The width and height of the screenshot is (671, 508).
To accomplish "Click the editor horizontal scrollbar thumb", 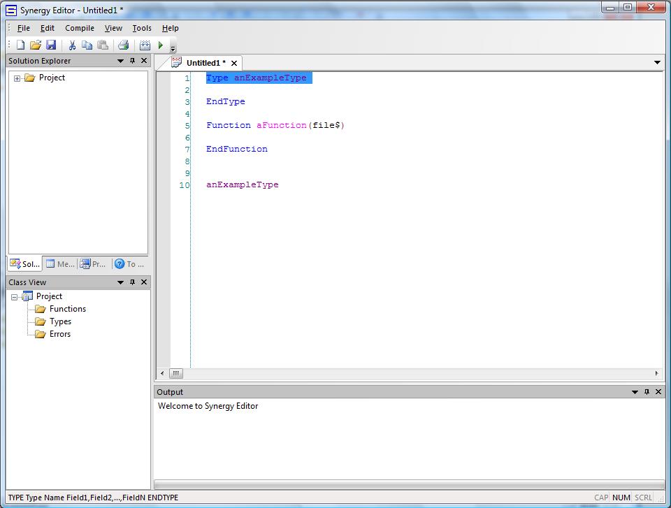I will click(176, 373).
